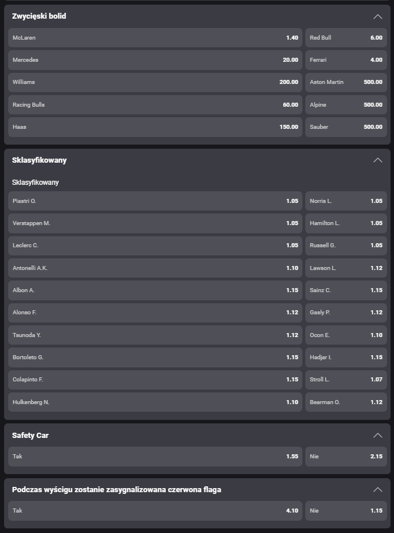Select Piastri O. classified at 1.05
This screenshot has width=394, height=533.
coord(155,201)
